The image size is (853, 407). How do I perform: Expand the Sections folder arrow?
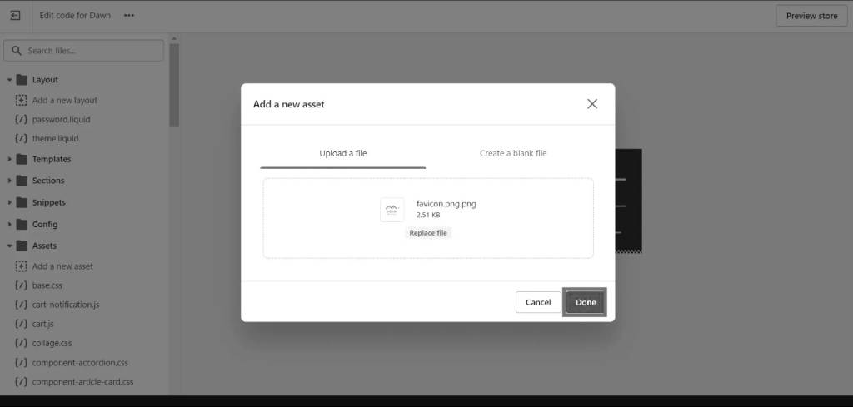pos(10,181)
